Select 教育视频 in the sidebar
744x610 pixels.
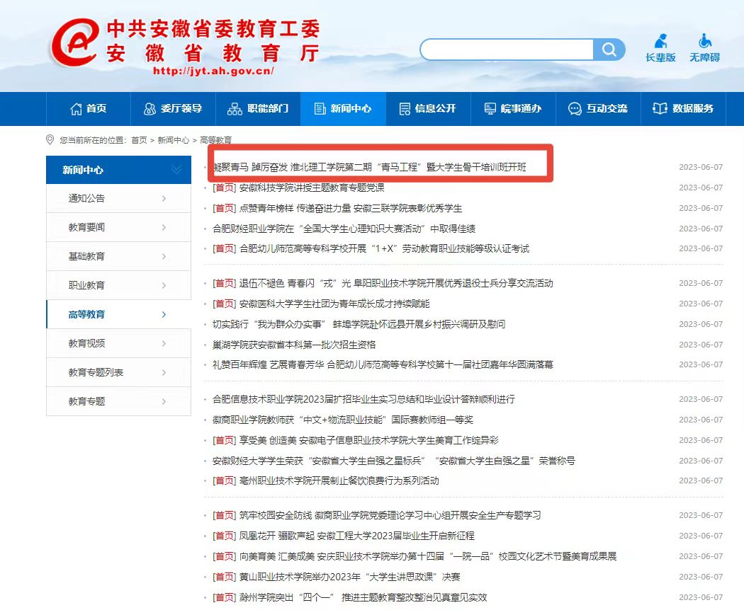[86, 343]
